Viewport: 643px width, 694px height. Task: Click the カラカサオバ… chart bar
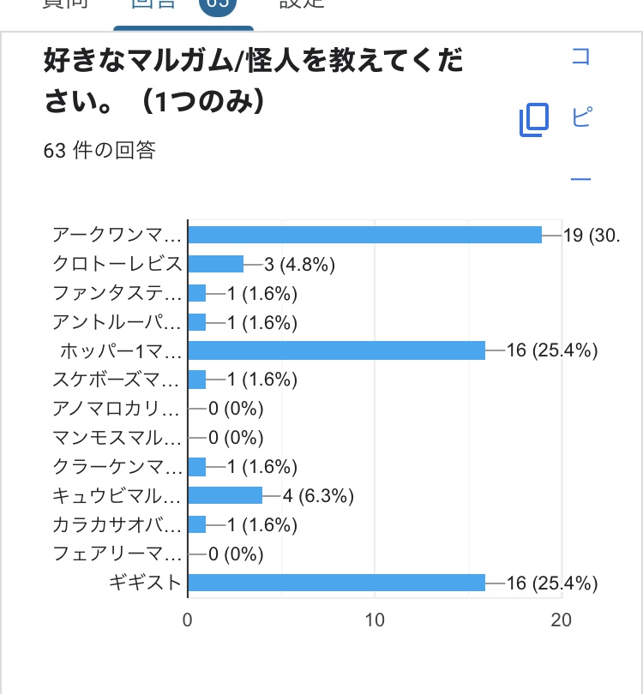[x=197, y=525]
